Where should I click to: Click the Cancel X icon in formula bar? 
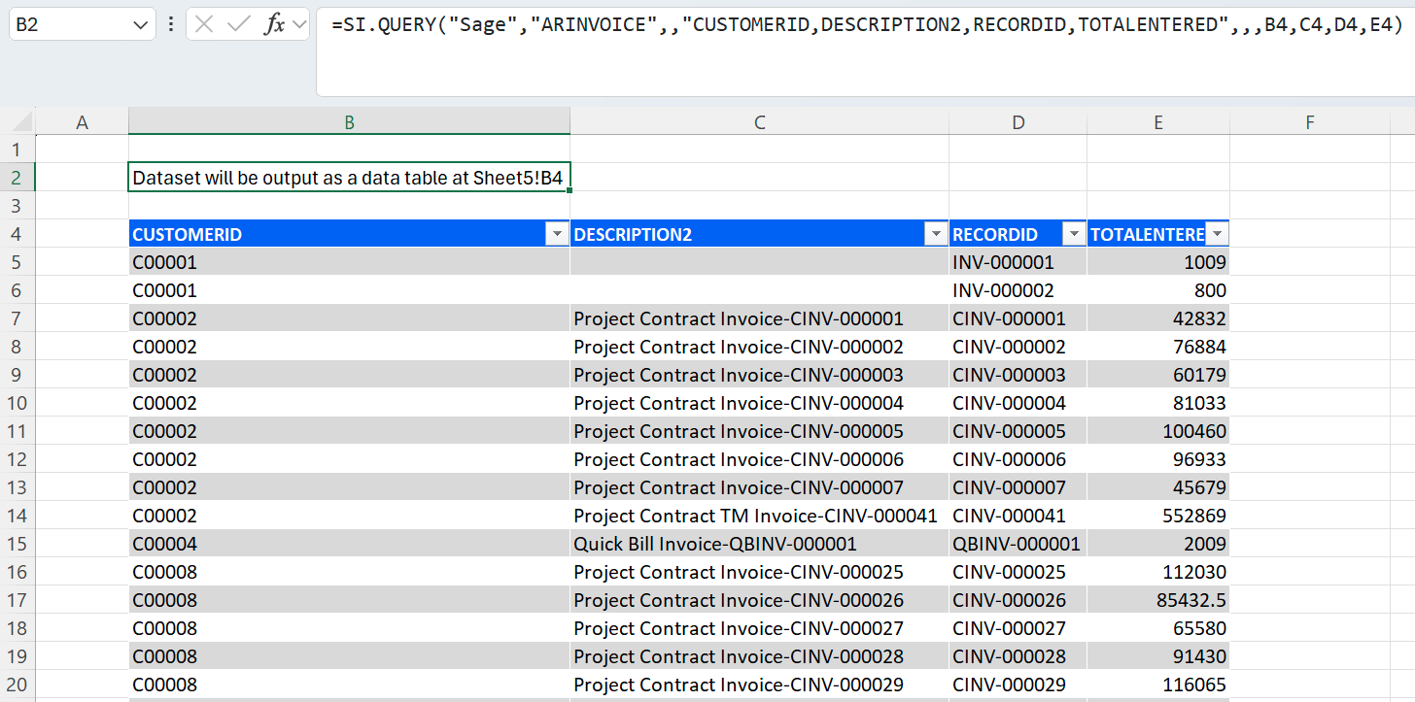click(204, 25)
